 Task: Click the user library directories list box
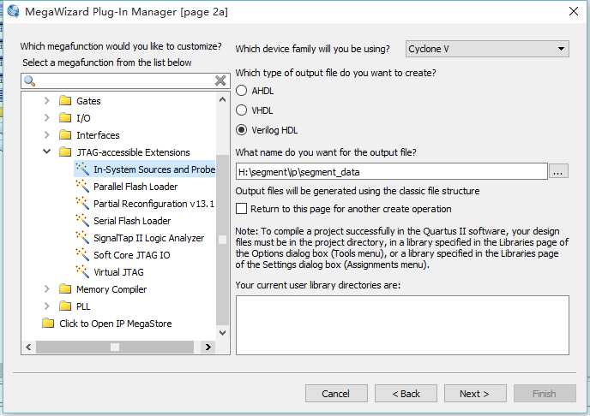pos(402,325)
